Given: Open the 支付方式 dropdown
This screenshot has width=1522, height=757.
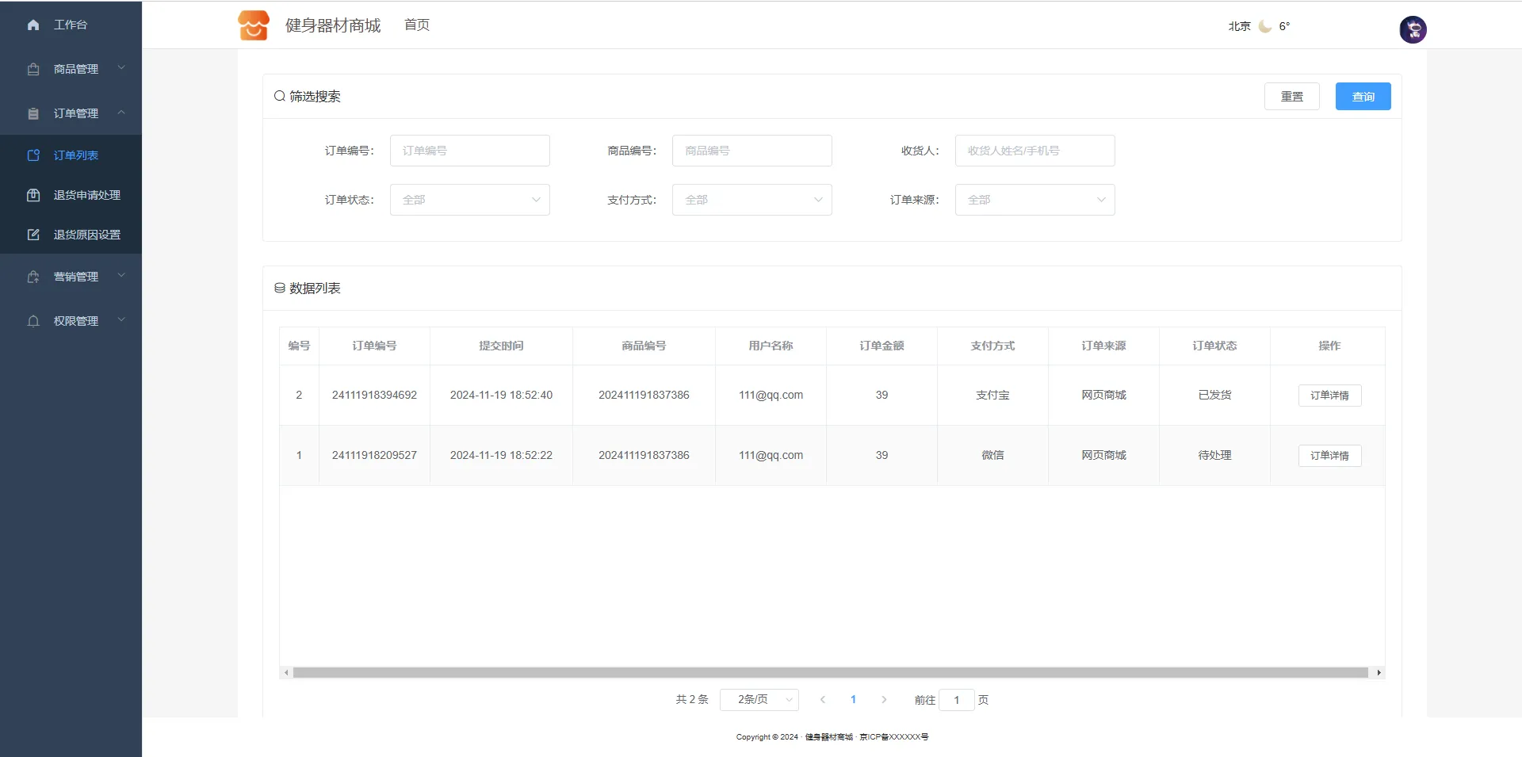Looking at the screenshot, I should (751, 200).
